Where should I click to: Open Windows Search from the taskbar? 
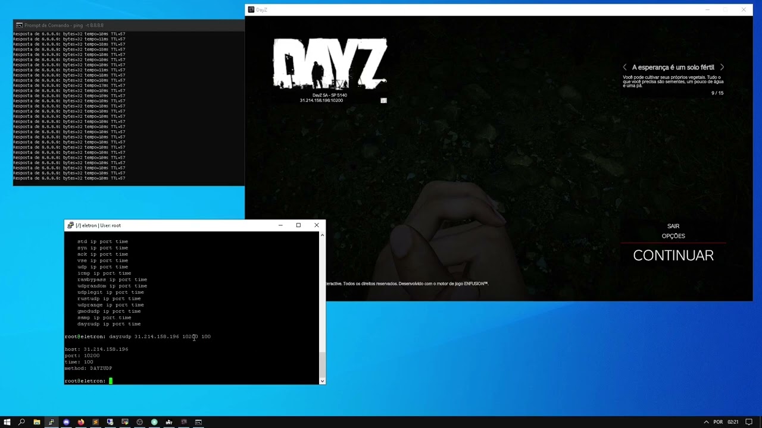(x=21, y=422)
